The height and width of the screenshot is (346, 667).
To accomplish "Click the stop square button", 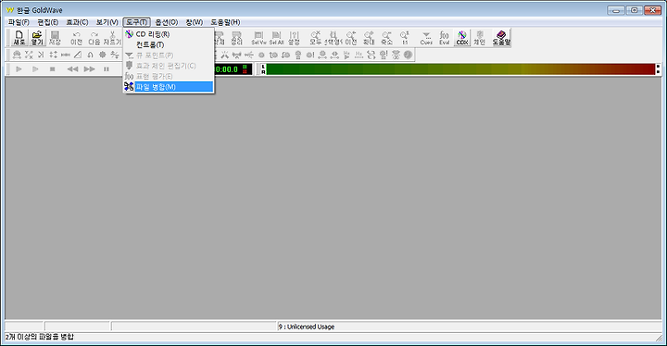I will point(52,68).
